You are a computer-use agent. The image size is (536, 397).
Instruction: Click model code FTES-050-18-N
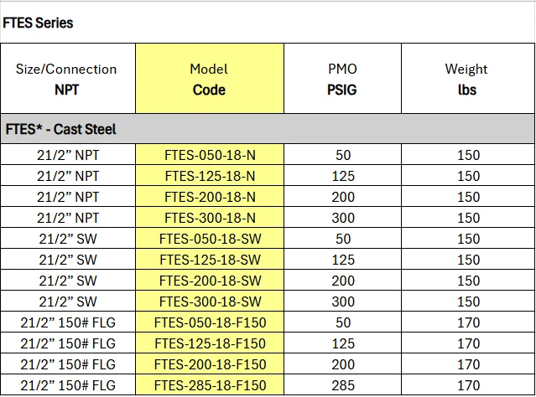[x=210, y=155]
